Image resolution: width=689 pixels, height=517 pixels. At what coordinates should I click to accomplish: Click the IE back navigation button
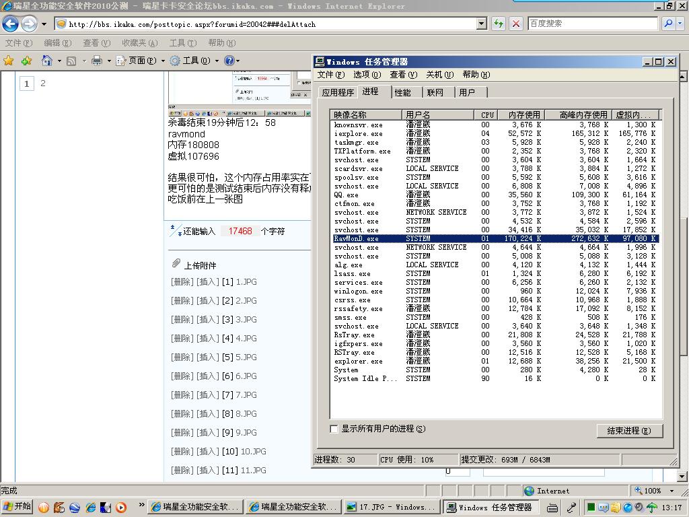tap(11, 24)
